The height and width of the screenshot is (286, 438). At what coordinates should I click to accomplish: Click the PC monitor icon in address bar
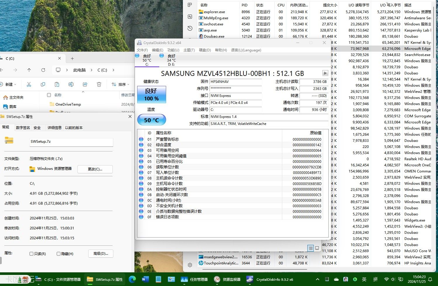pyautogui.click(x=58, y=70)
